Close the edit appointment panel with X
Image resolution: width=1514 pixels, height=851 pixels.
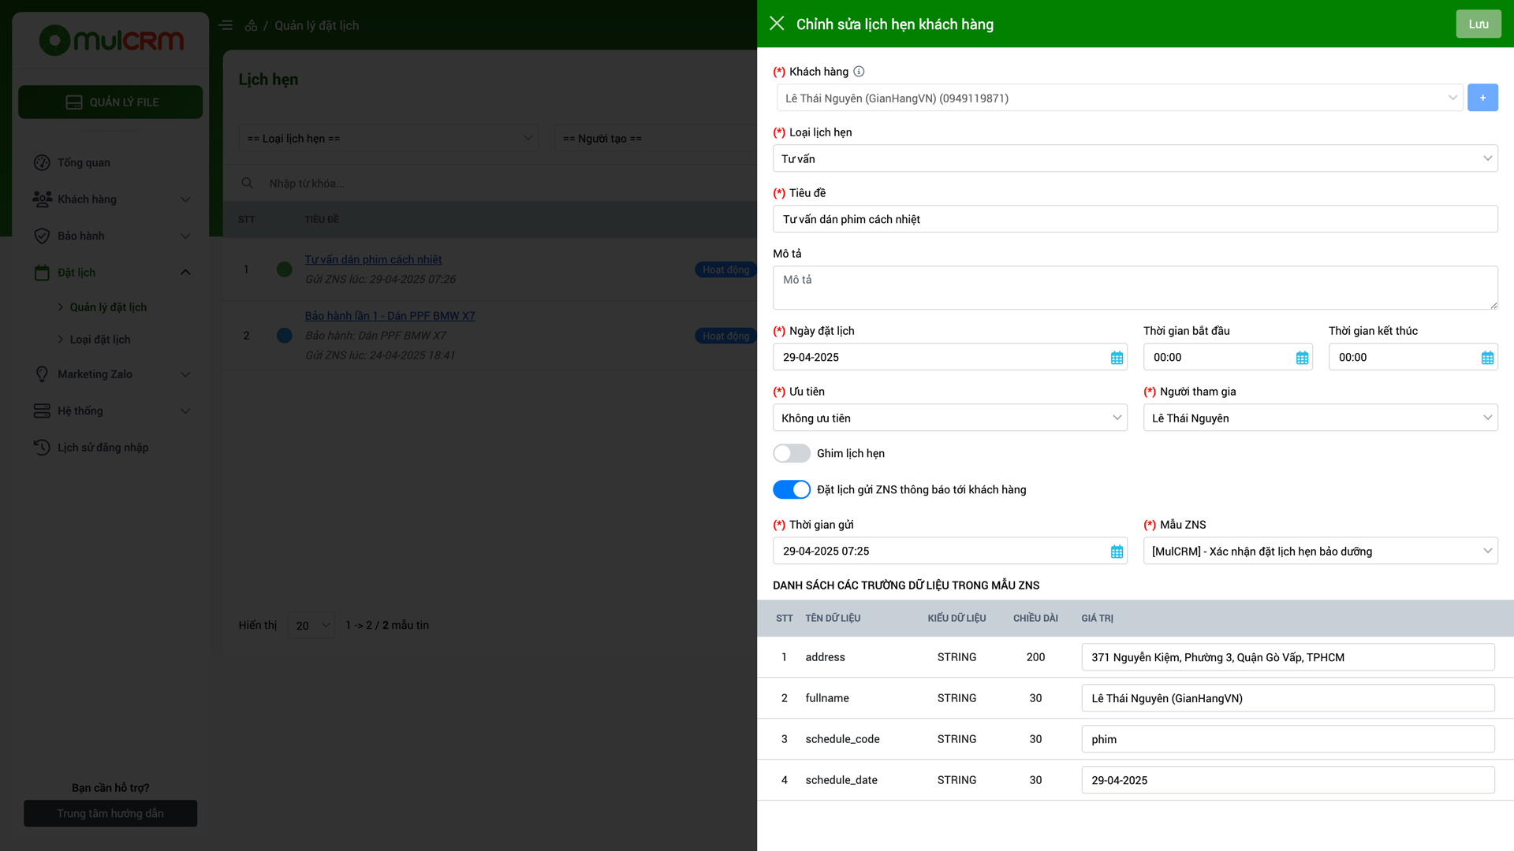(777, 24)
